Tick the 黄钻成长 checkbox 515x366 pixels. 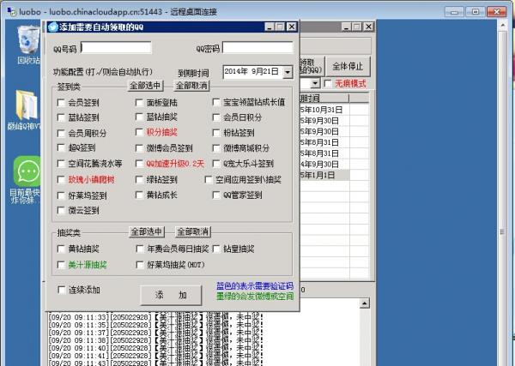click(x=139, y=195)
